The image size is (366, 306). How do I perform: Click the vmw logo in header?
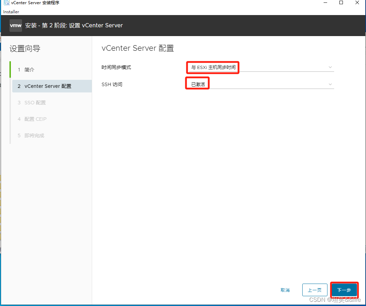click(16, 26)
